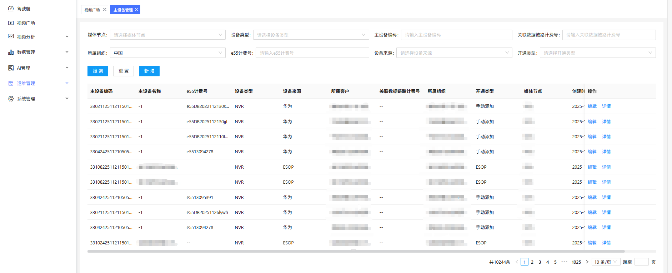Open the 设备类型 dropdown
The width and height of the screenshot is (672, 273).
click(x=311, y=35)
